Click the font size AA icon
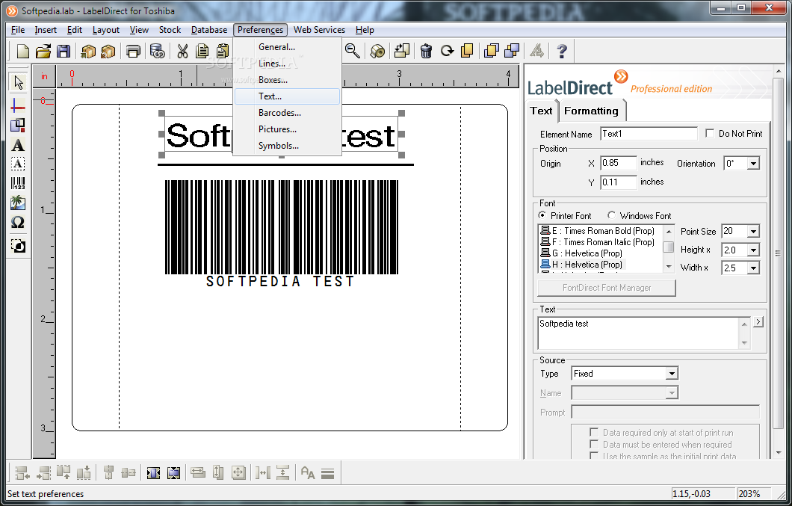The height and width of the screenshot is (506, 792). 308,473
